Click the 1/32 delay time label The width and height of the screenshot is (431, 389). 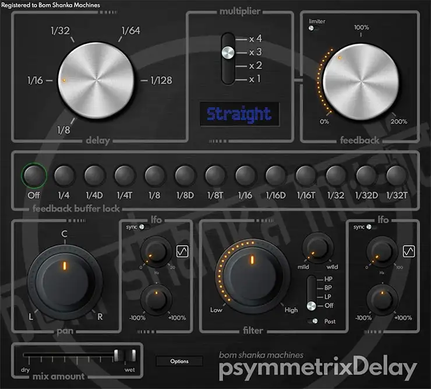click(x=60, y=30)
